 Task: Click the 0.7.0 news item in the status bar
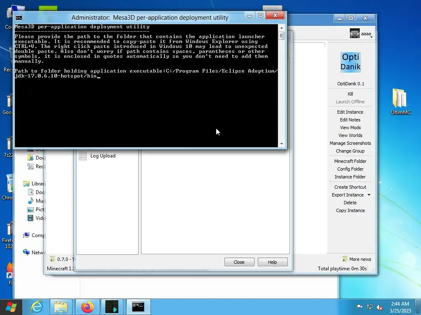click(62, 259)
